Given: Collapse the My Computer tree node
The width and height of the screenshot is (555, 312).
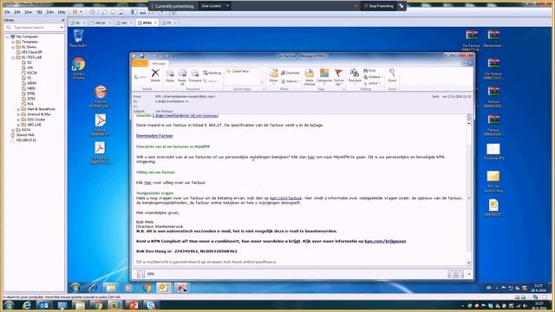Looking at the screenshot, I should pyautogui.click(x=8, y=36).
